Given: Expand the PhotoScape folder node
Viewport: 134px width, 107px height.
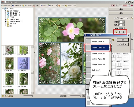Looking at the screenshot, I should click(5, 19).
